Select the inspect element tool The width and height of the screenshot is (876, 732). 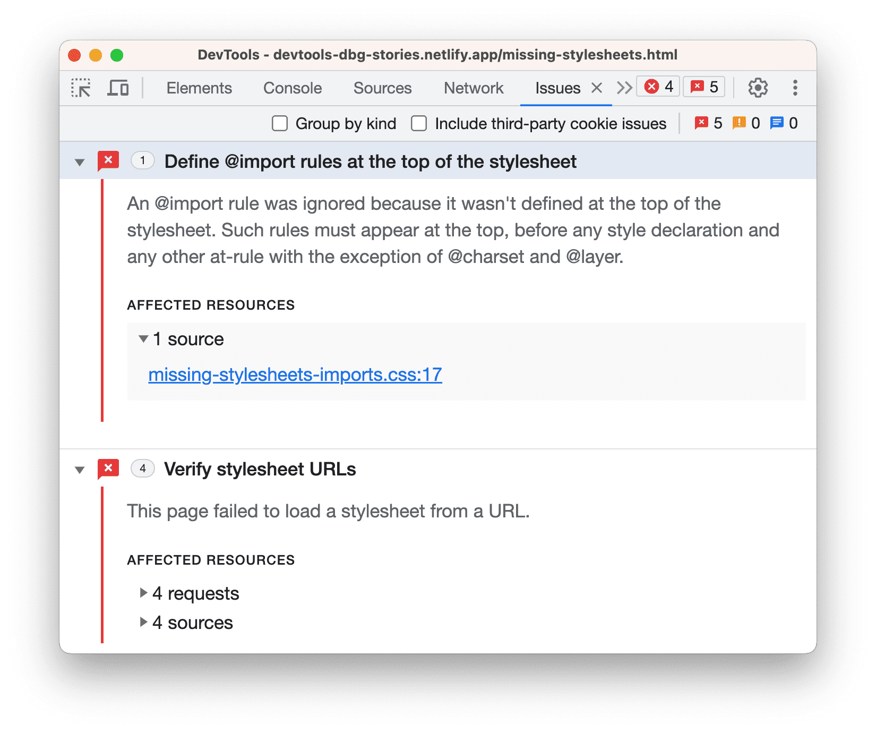click(x=81, y=87)
